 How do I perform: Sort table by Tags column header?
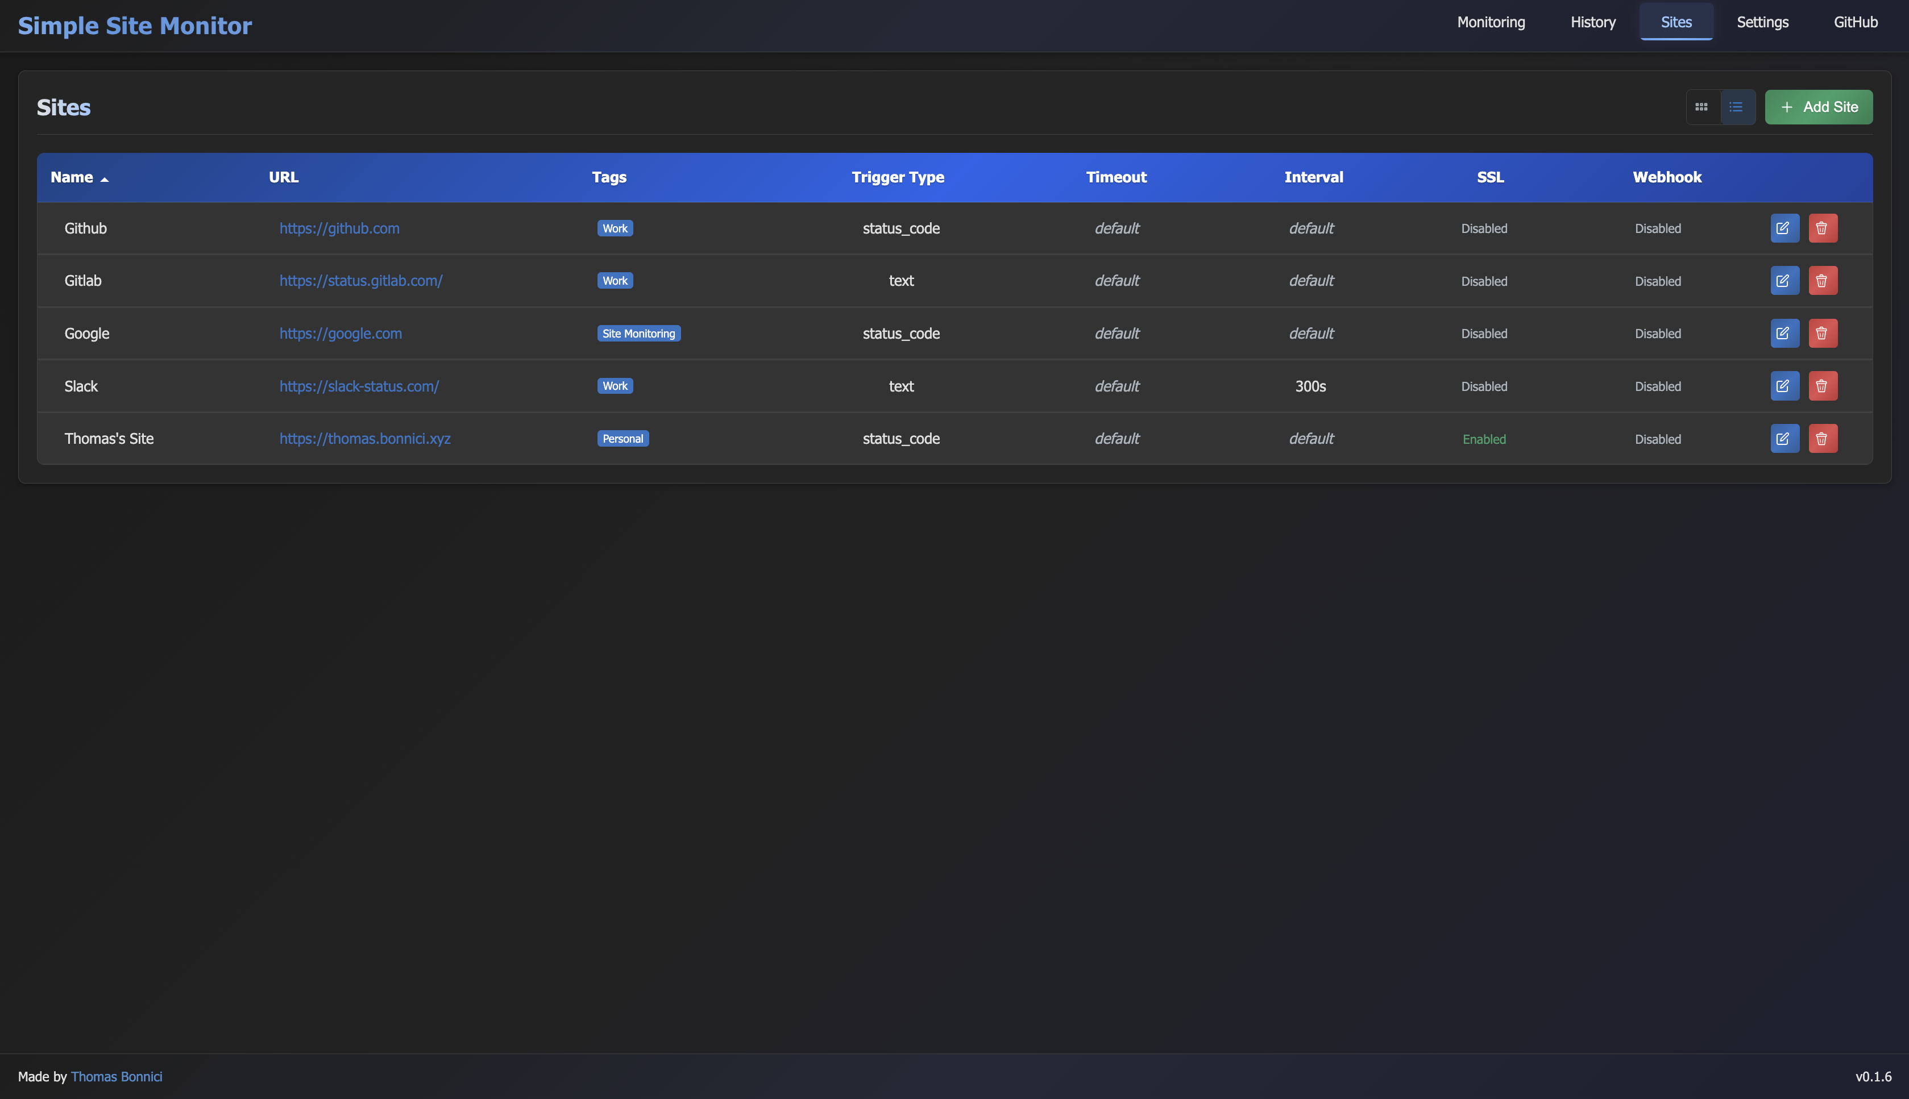pyautogui.click(x=609, y=177)
